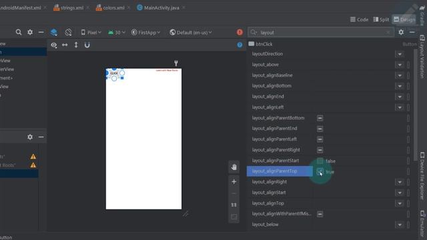The width and height of the screenshot is (427, 240).
Task: Switch to Design view mode
Action: 404,19
